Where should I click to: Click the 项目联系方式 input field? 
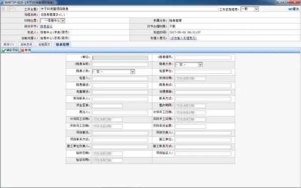tap(120, 140)
